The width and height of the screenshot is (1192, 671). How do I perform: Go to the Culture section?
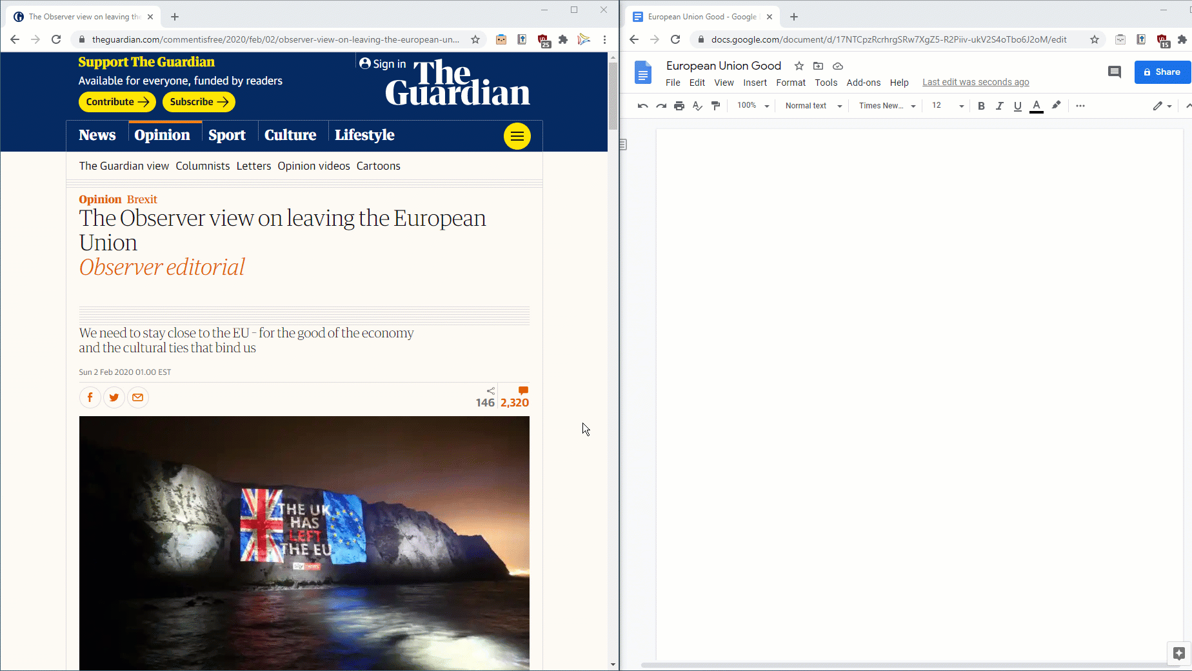click(x=290, y=135)
